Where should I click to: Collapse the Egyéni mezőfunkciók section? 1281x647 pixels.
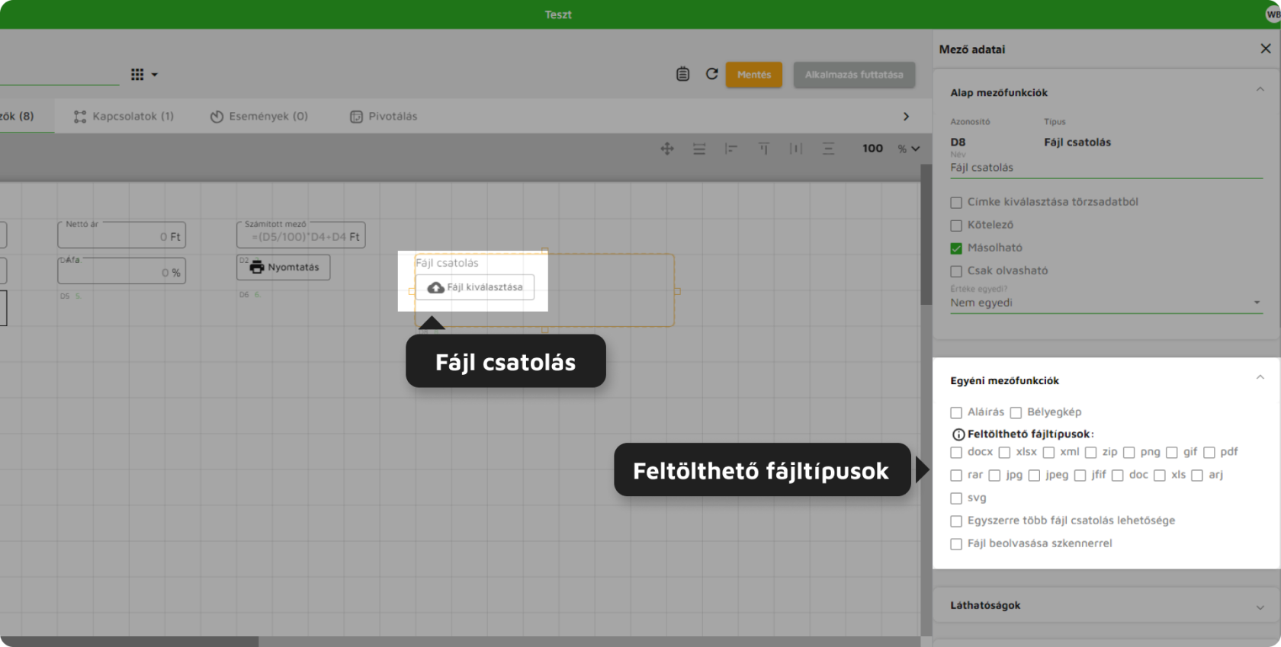point(1260,378)
